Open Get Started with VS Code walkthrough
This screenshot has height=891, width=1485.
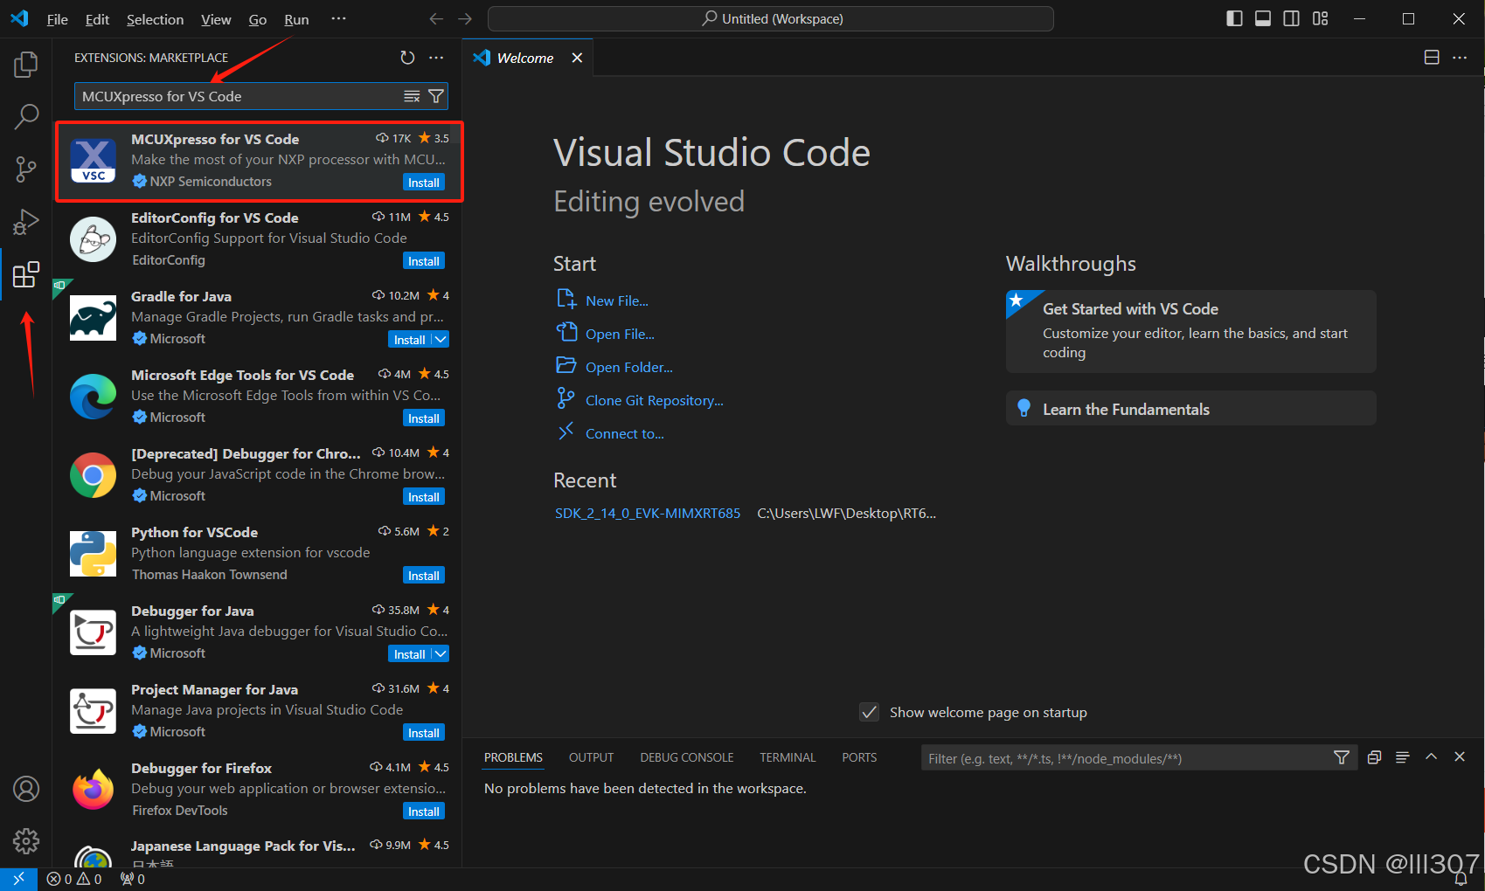pyautogui.click(x=1191, y=331)
